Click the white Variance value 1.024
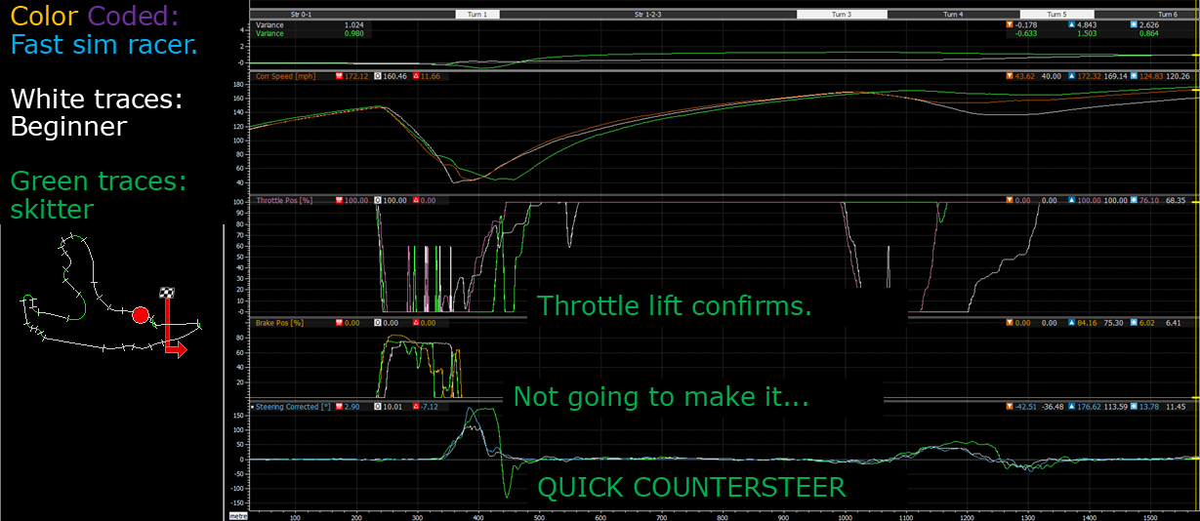 (354, 24)
